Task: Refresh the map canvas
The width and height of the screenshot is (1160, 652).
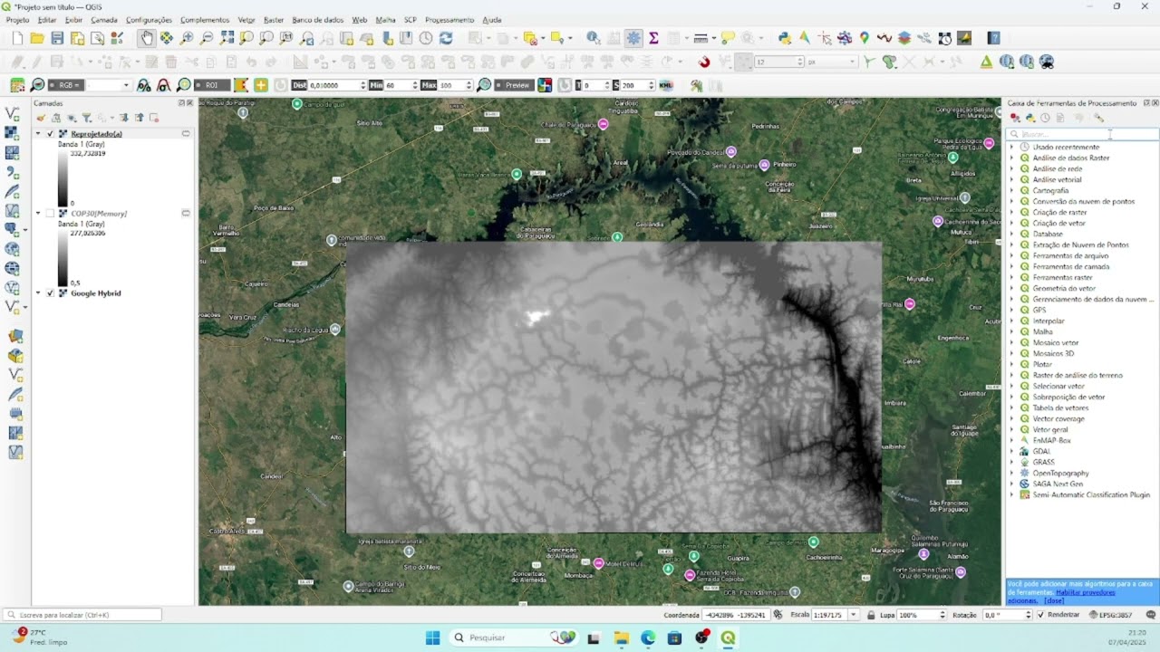Action: click(x=446, y=38)
